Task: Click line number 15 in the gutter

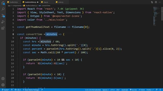Action: pyautogui.click(x=12, y=60)
